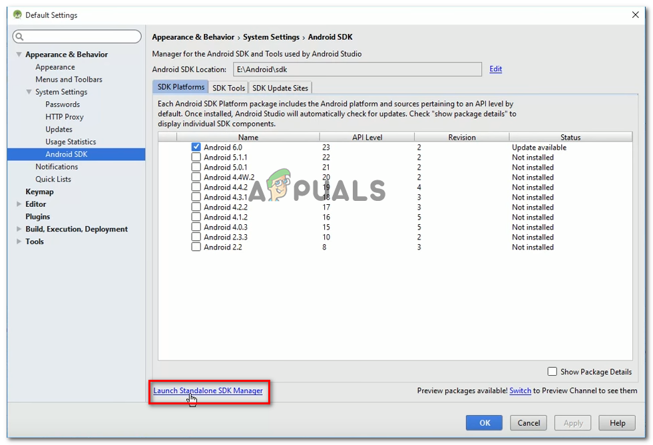Select the Editor tree item
The height and width of the screenshot is (445, 653).
coord(36,204)
